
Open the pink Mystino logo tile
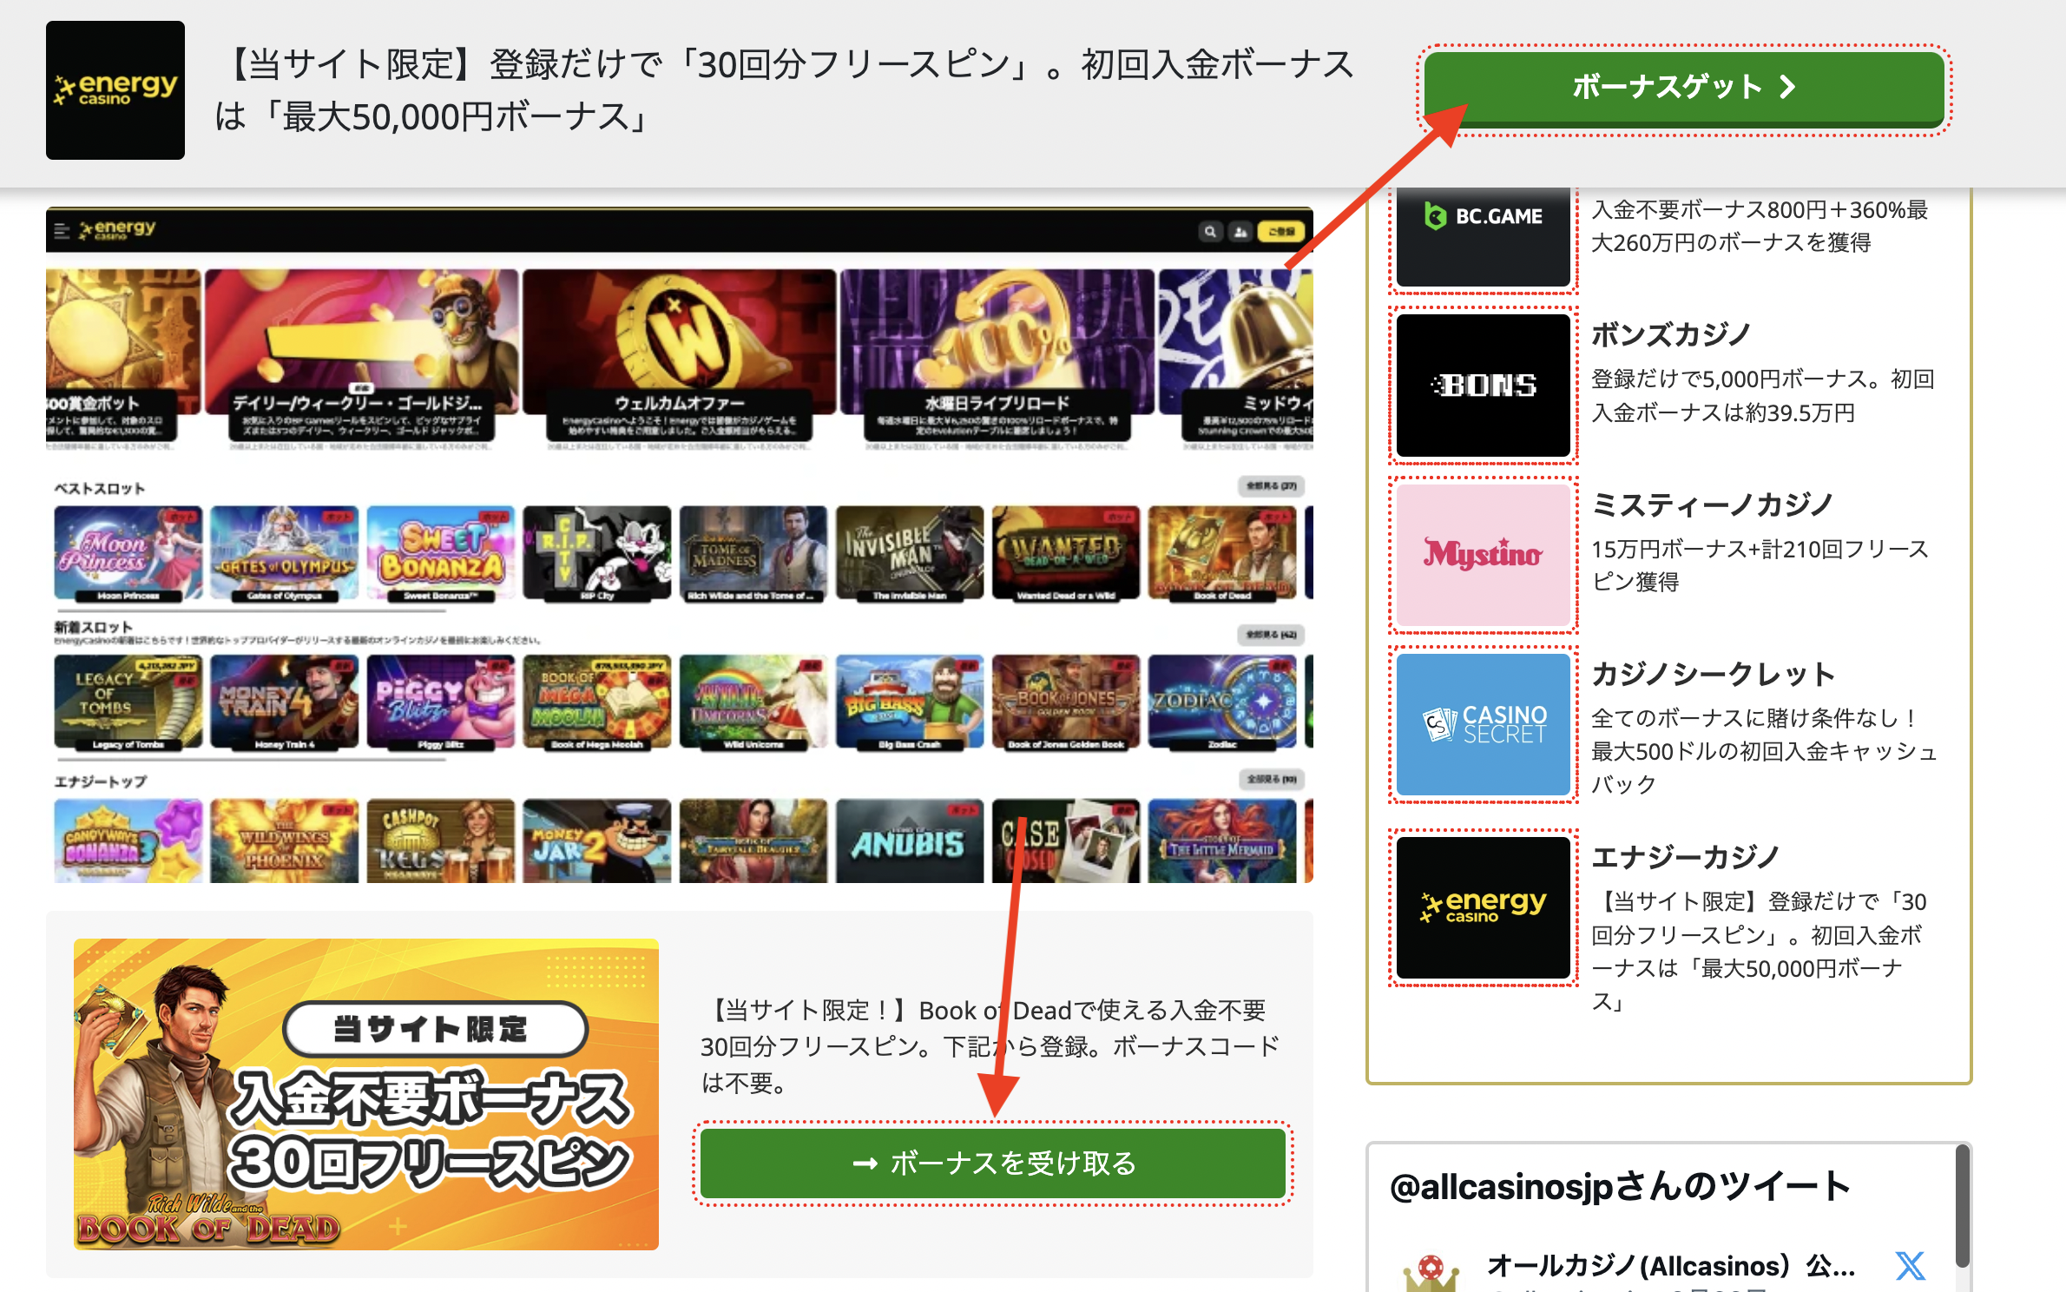click(x=1483, y=554)
